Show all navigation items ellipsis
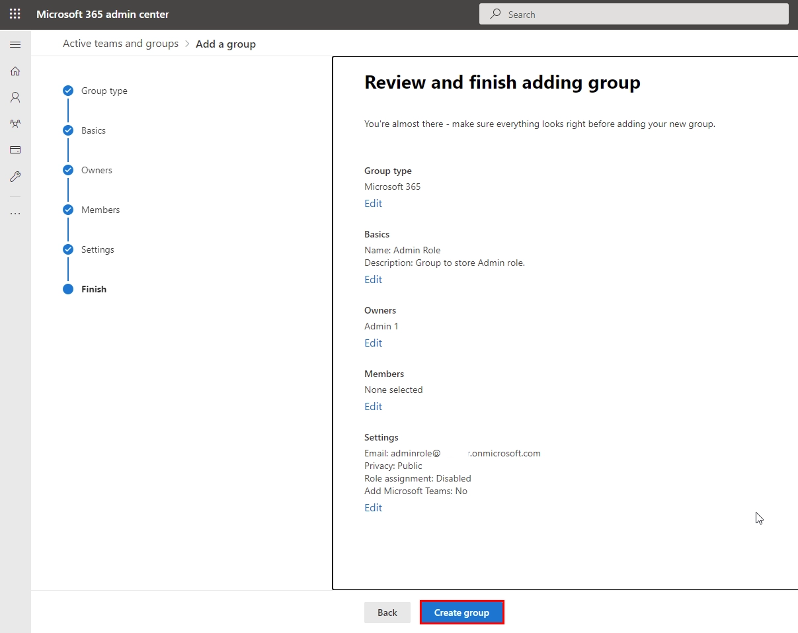 pos(15,214)
